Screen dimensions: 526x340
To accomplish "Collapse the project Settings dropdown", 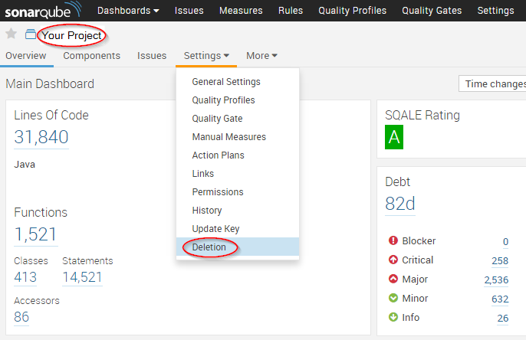I will pyautogui.click(x=206, y=56).
